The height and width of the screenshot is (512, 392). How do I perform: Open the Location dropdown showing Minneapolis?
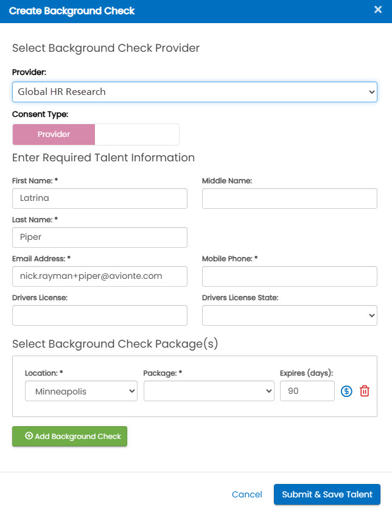82,391
